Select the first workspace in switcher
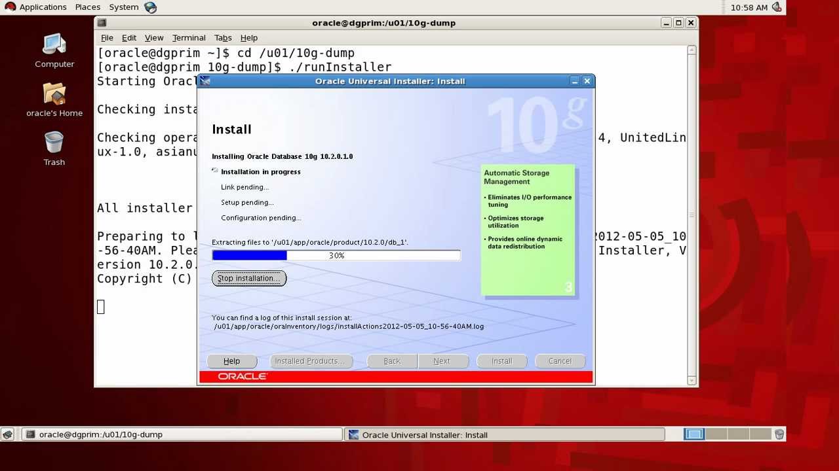This screenshot has width=839, height=471. click(x=694, y=434)
